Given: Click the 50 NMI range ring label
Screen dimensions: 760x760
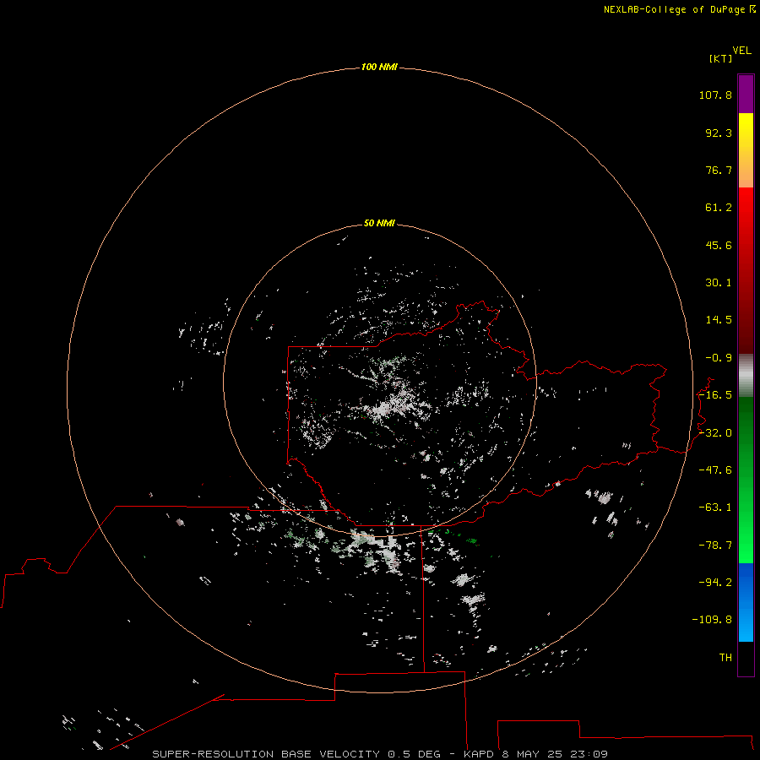Looking at the screenshot, I should click(379, 223).
